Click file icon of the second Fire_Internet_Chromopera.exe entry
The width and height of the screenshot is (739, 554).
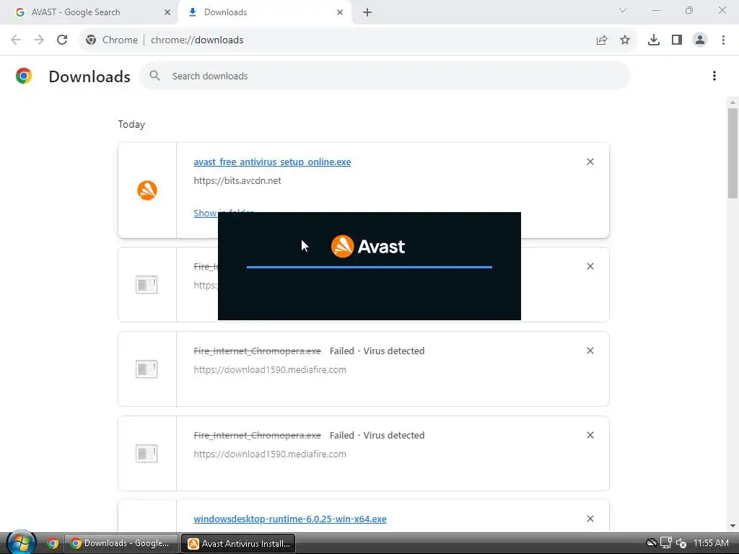coord(147,369)
